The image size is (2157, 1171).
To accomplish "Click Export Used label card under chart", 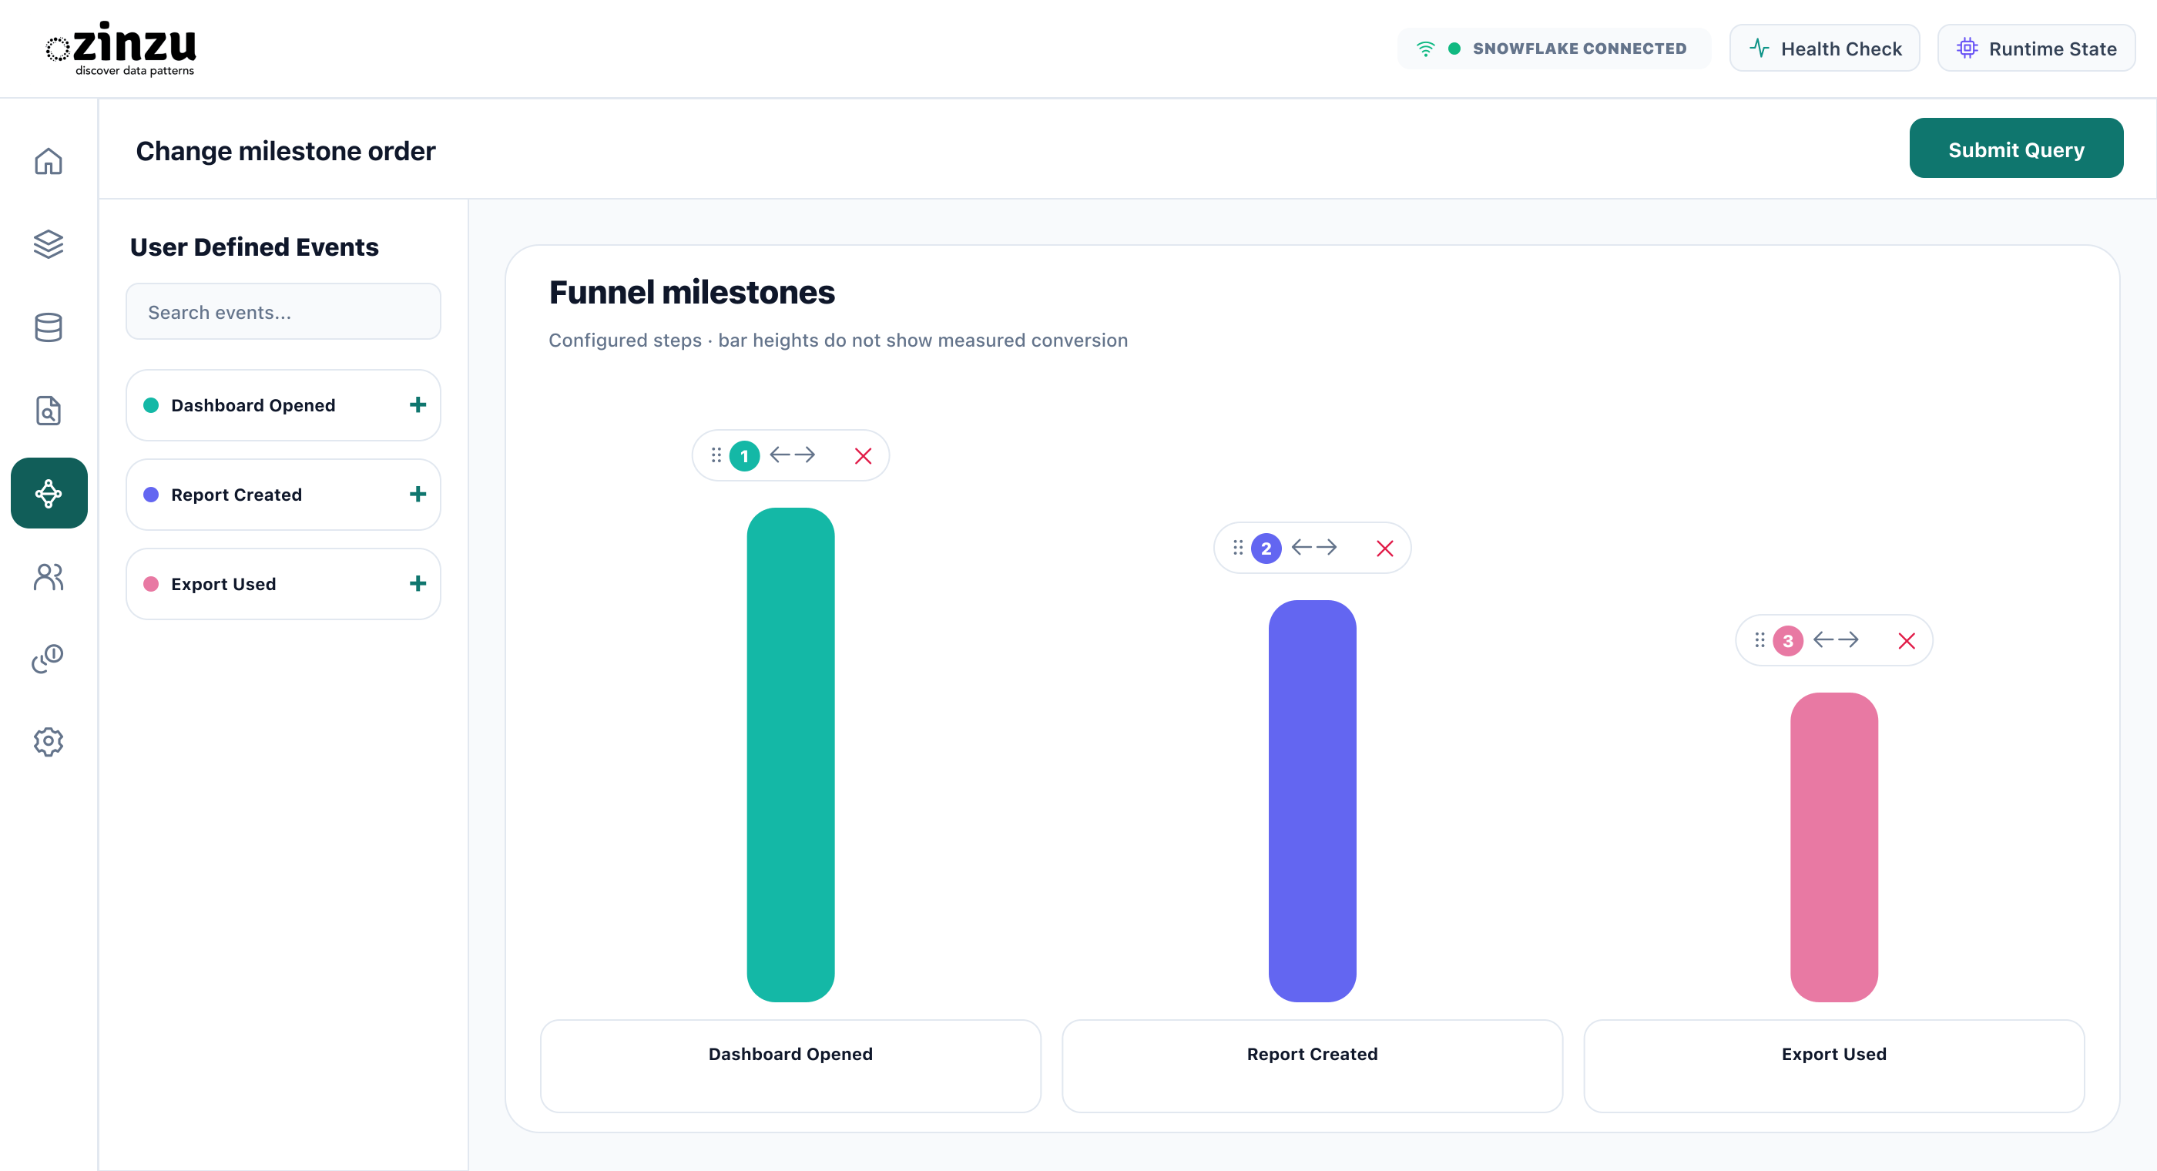I will tap(1833, 1065).
